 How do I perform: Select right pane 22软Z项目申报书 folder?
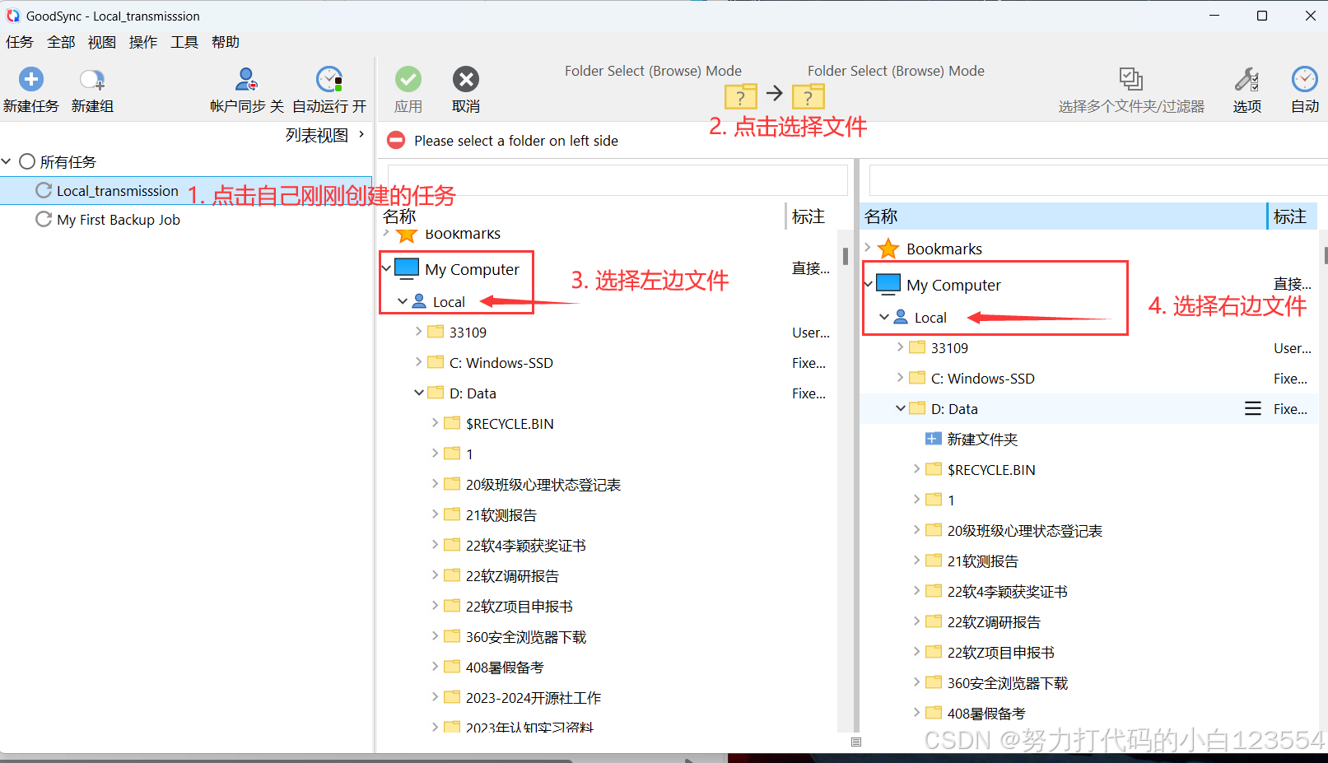click(x=1000, y=653)
